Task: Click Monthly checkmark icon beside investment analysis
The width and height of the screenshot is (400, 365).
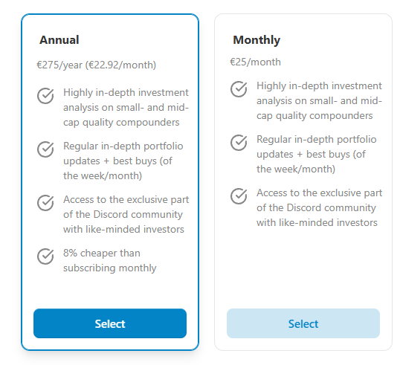Action: coord(239,89)
